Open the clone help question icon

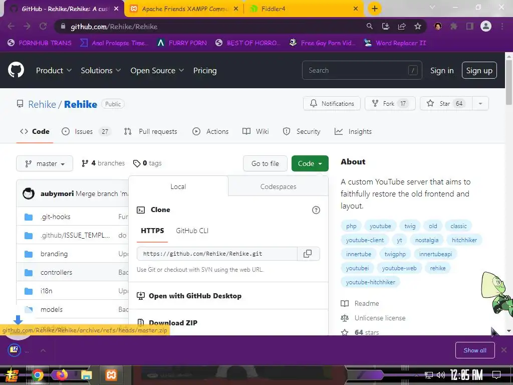tap(316, 210)
